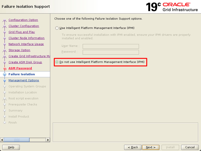201x151 pixels.
Task: Click the Prerequisite Checks step text
Action: (x=23, y=104)
